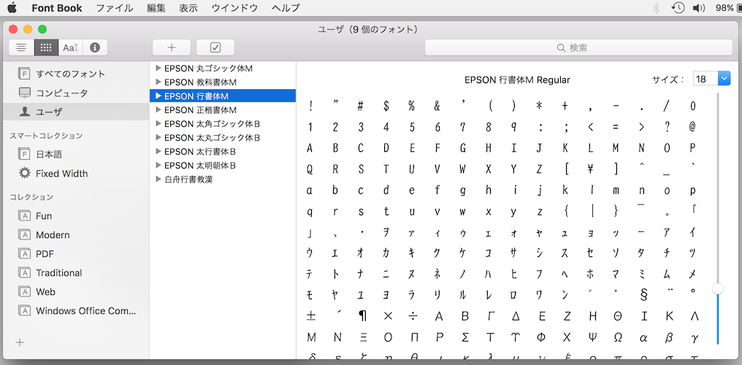Click the Ω glyph in the repertoire
The width and height of the screenshot is (742, 365).
(618, 337)
